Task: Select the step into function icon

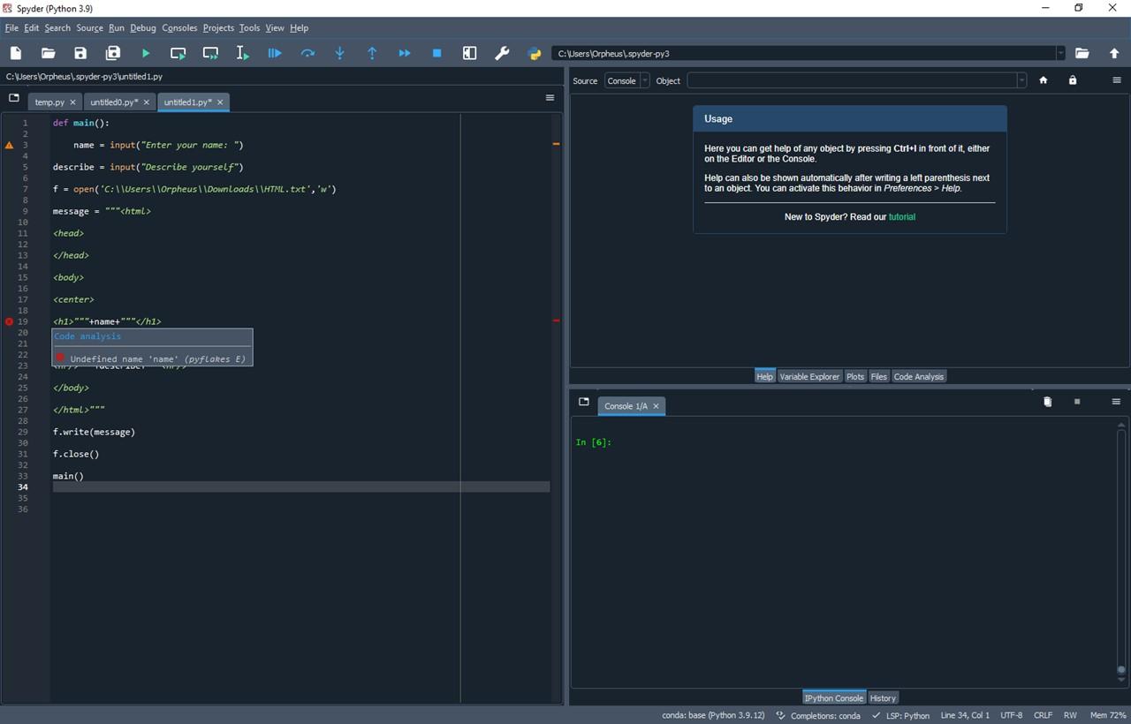Action: tap(339, 53)
